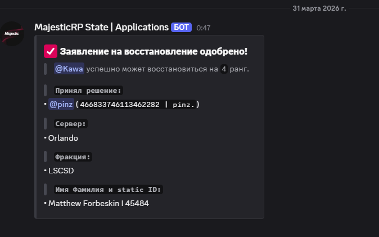Click the red checkmark emoji in embed title

click(x=50, y=52)
